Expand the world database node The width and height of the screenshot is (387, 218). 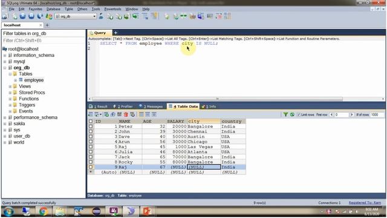(5, 142)
